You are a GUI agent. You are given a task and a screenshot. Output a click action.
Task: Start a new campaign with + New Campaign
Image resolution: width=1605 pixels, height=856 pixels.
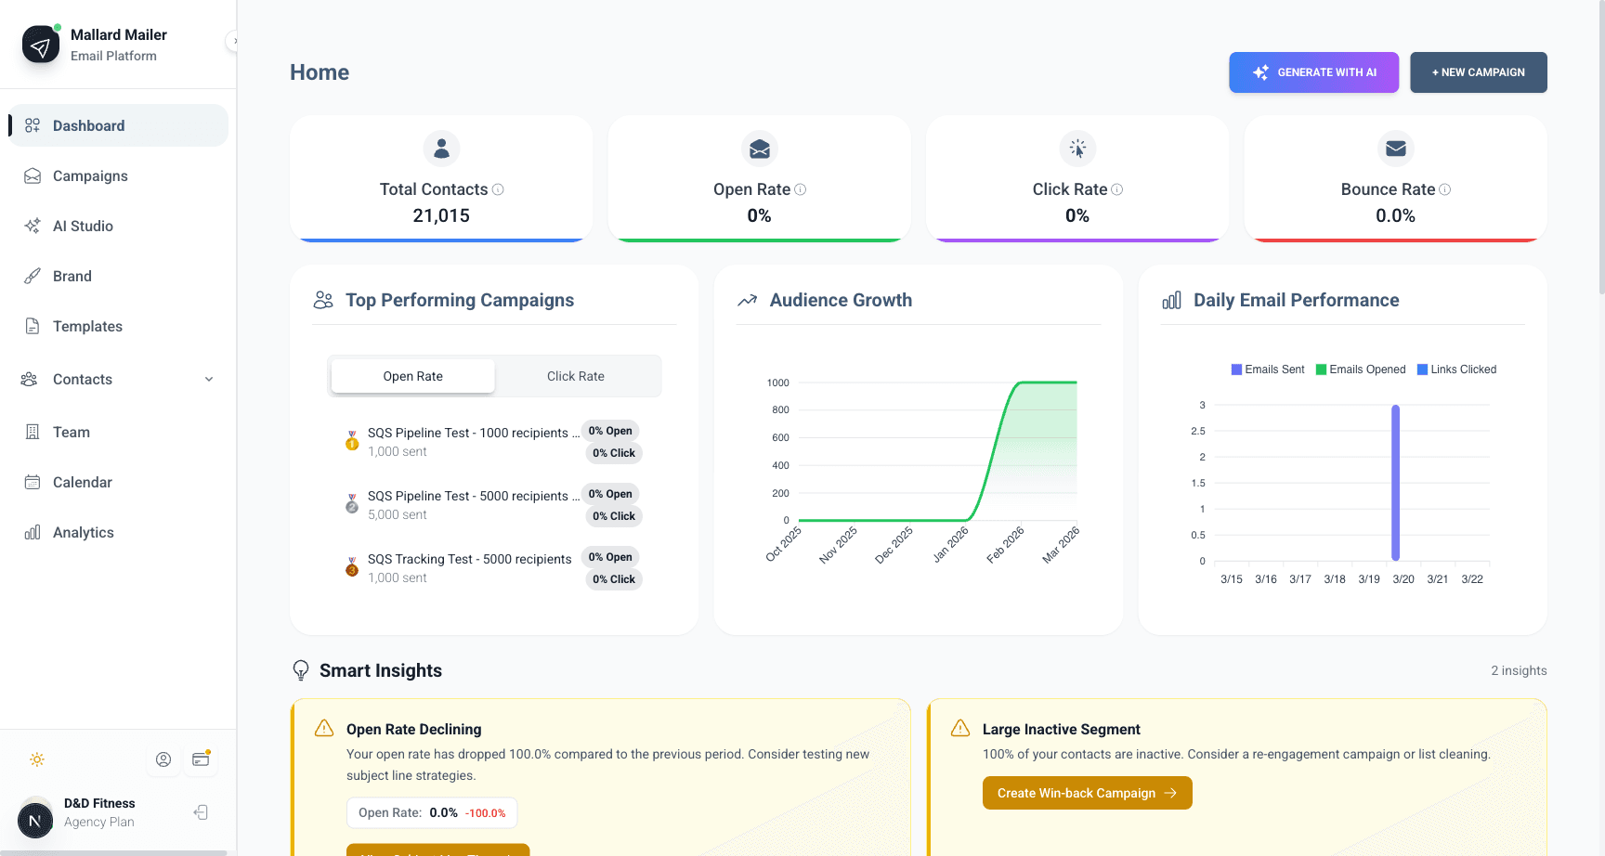(x=1478, y=71)
